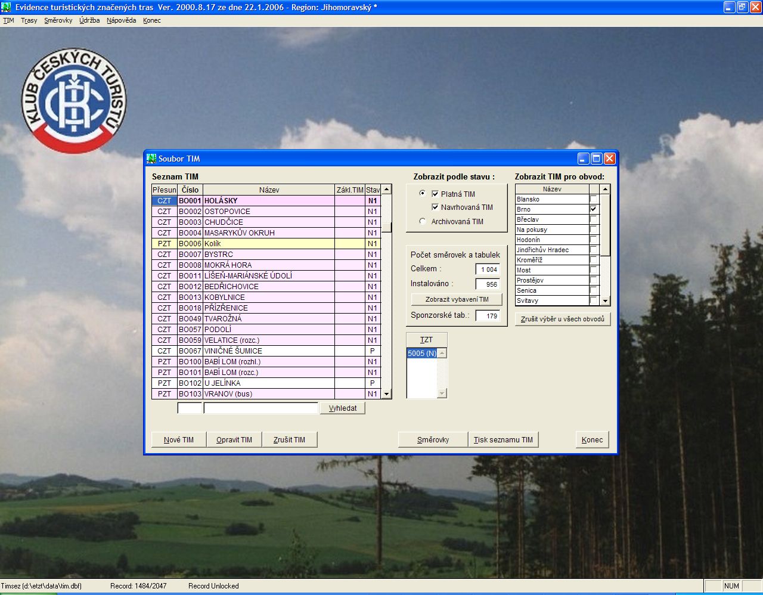This screenshot has width=763, height=595.
Task: Minimize the Soubor TIM dialog window
Action: click(x=583, y=159)
